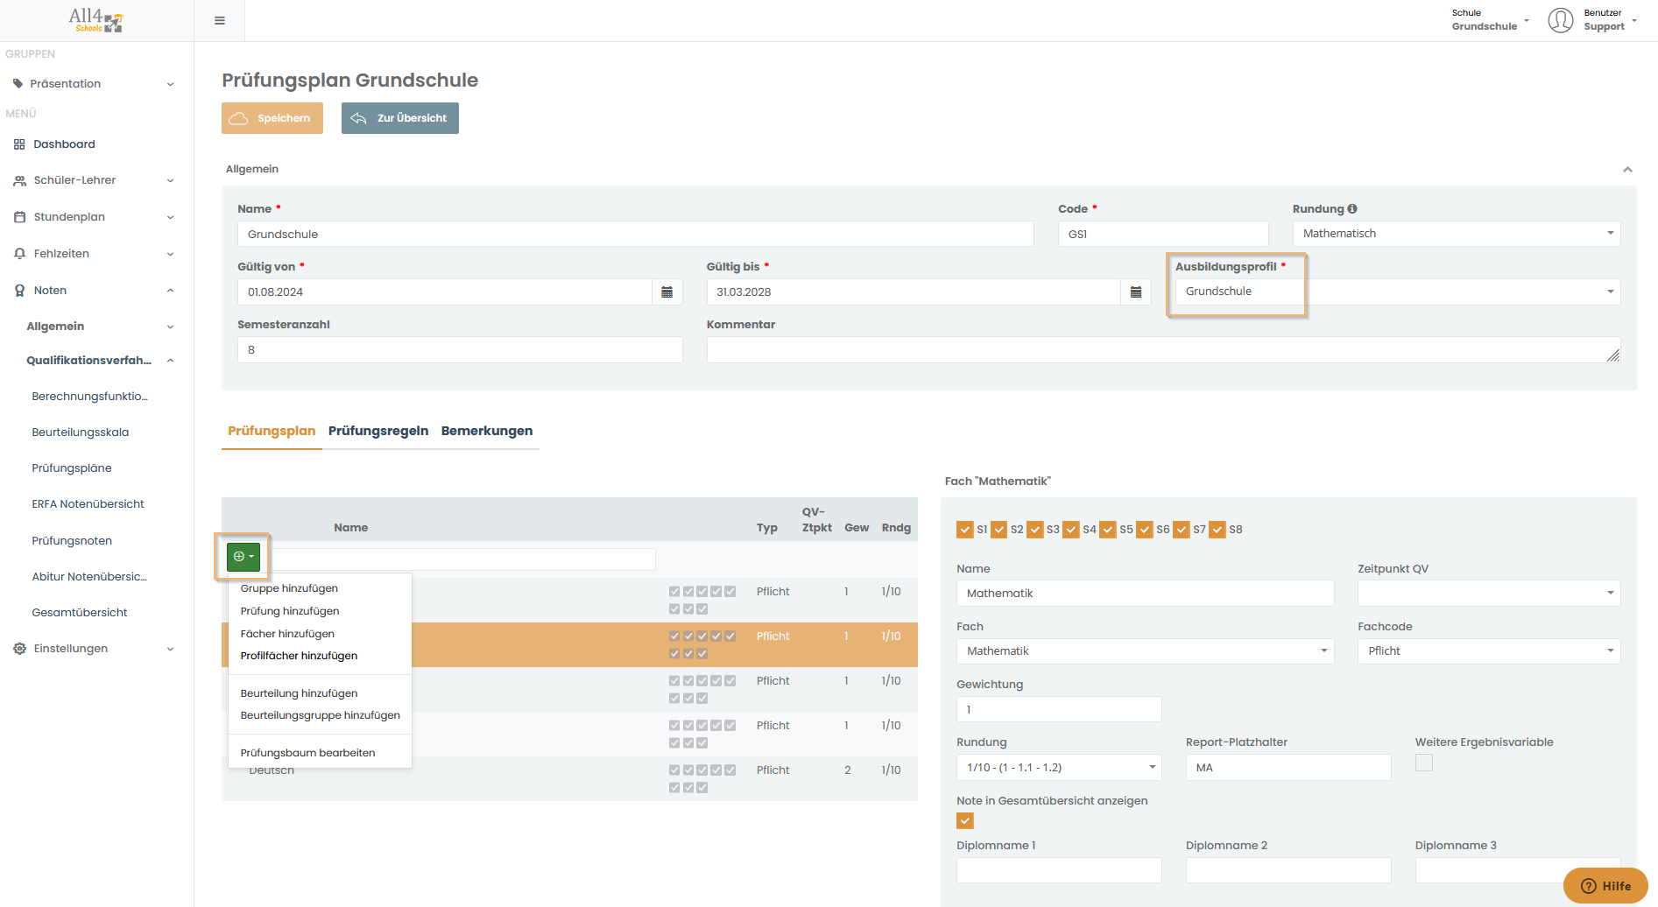The height and width of the screenshot is (907, 1658).
Task: Click the All4Schools logo
Action: [x=96, y=19]
